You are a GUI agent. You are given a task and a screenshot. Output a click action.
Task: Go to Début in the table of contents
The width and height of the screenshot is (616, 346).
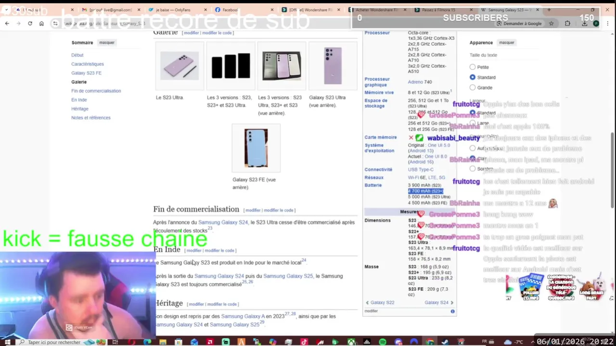77,55
